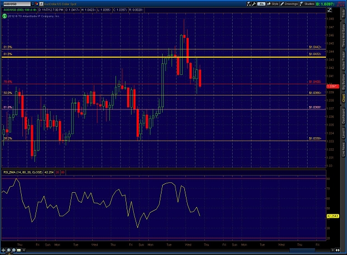Click the expand time axis double-arrow icon
This screenshot has height=255, width=347.
click(x=338, y=250)
